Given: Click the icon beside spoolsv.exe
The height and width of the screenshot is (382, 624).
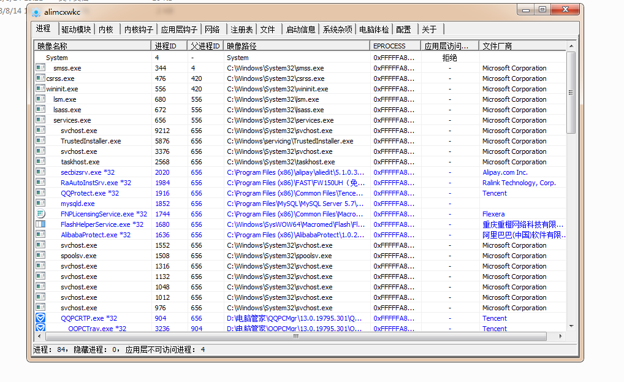Looking at the screenshot, I should click(40, 255).
